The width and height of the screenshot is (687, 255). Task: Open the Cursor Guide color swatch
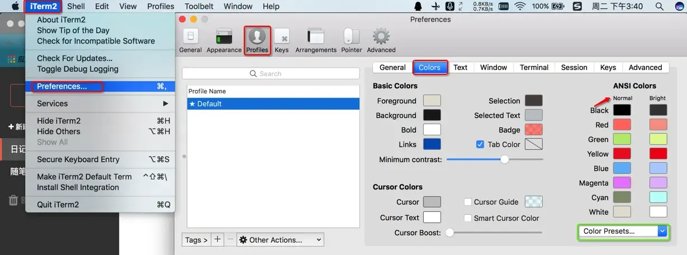pos(534,202)
